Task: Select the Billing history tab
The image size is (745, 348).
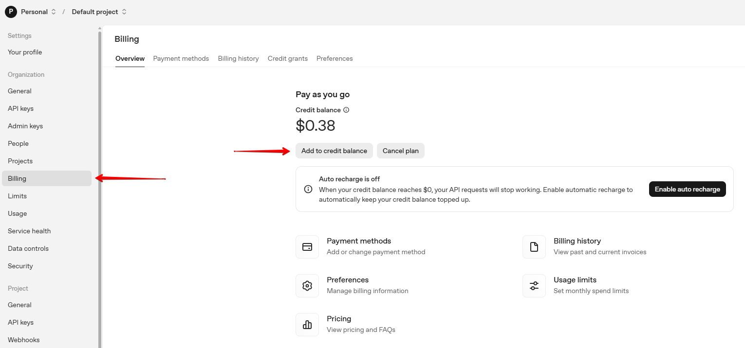Action: (238, 58)
